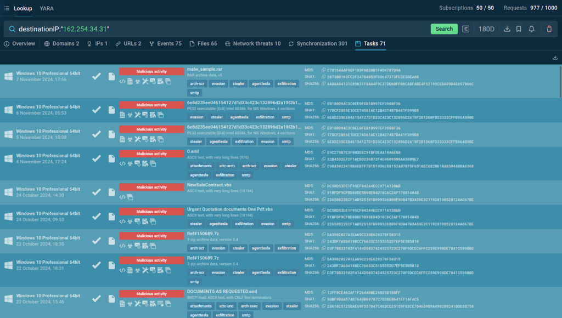Click download icon beside the 180D period
Viewport: 562px width, 318px height.
507,29
